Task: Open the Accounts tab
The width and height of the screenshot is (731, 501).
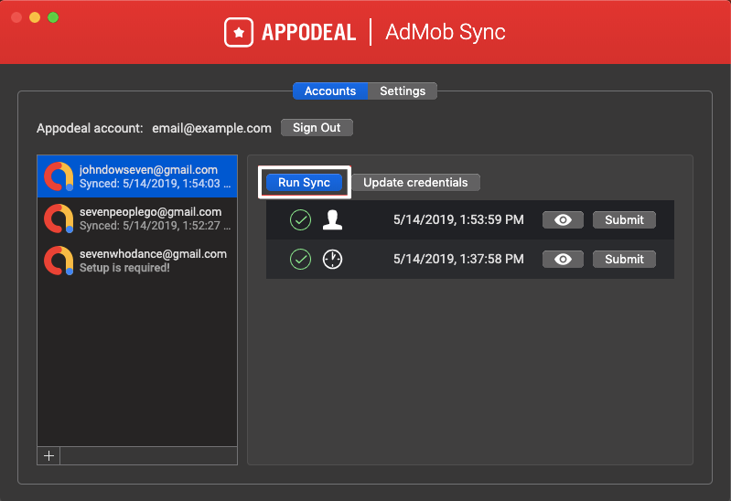Action: click(330, 91)
